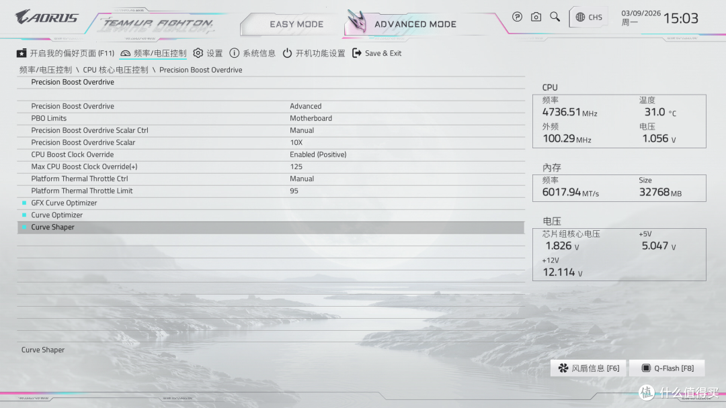Viewport: 726px width, 408px height.
Task: Click the Save & Exit door icon
Action: coord(356,53)
